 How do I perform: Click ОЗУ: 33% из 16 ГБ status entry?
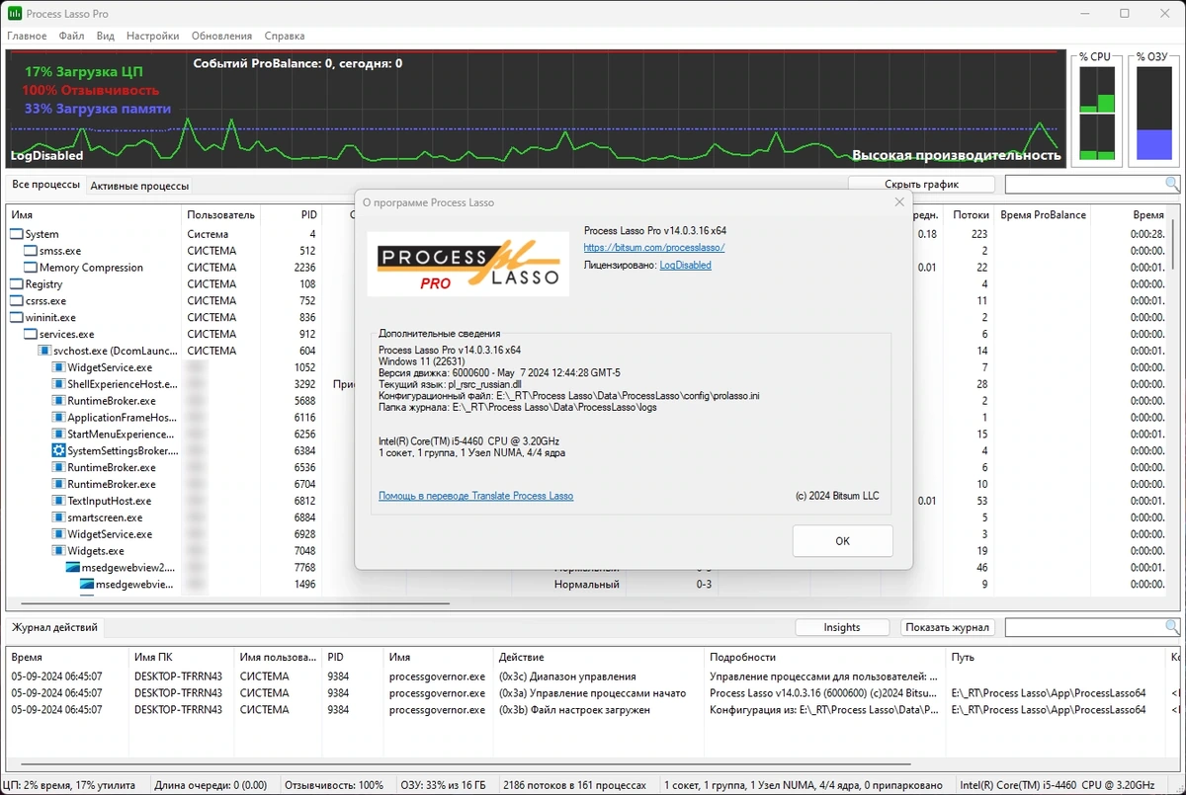point(442,785)
